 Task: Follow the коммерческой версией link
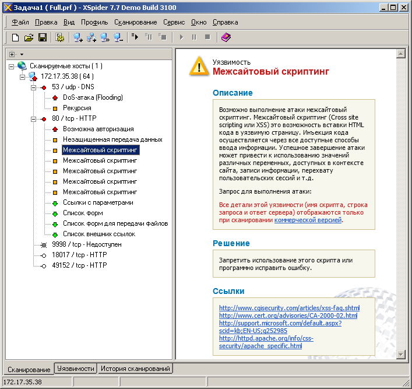[x=308, y=220]
